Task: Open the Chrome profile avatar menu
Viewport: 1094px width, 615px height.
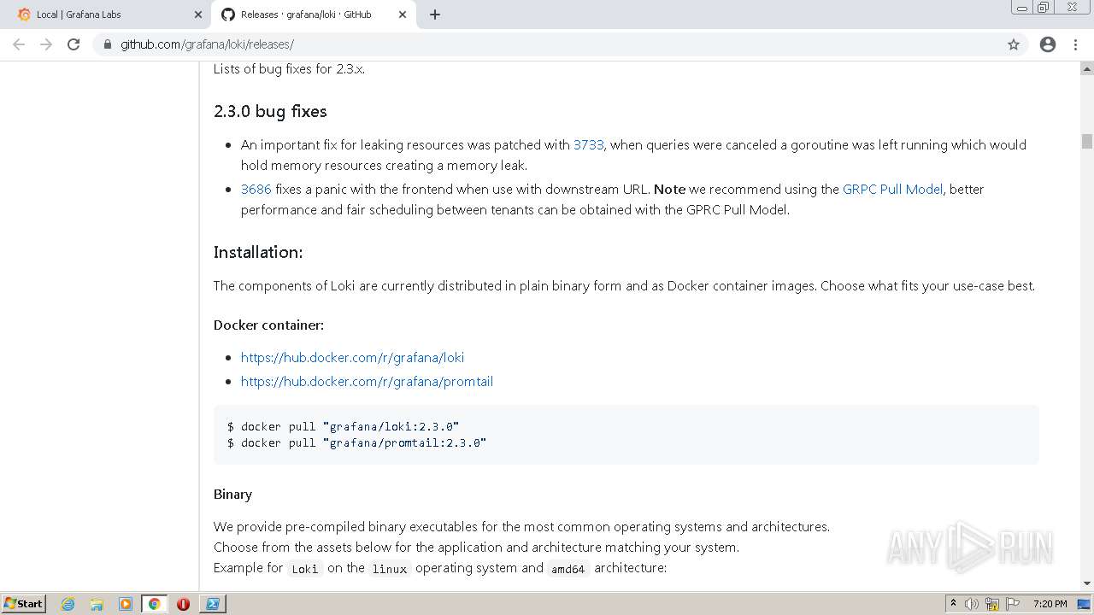Action: tap(1048, 44)
